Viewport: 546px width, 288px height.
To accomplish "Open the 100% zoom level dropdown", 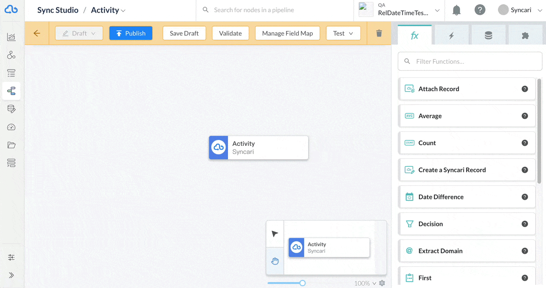I will [x=365, y=283].
